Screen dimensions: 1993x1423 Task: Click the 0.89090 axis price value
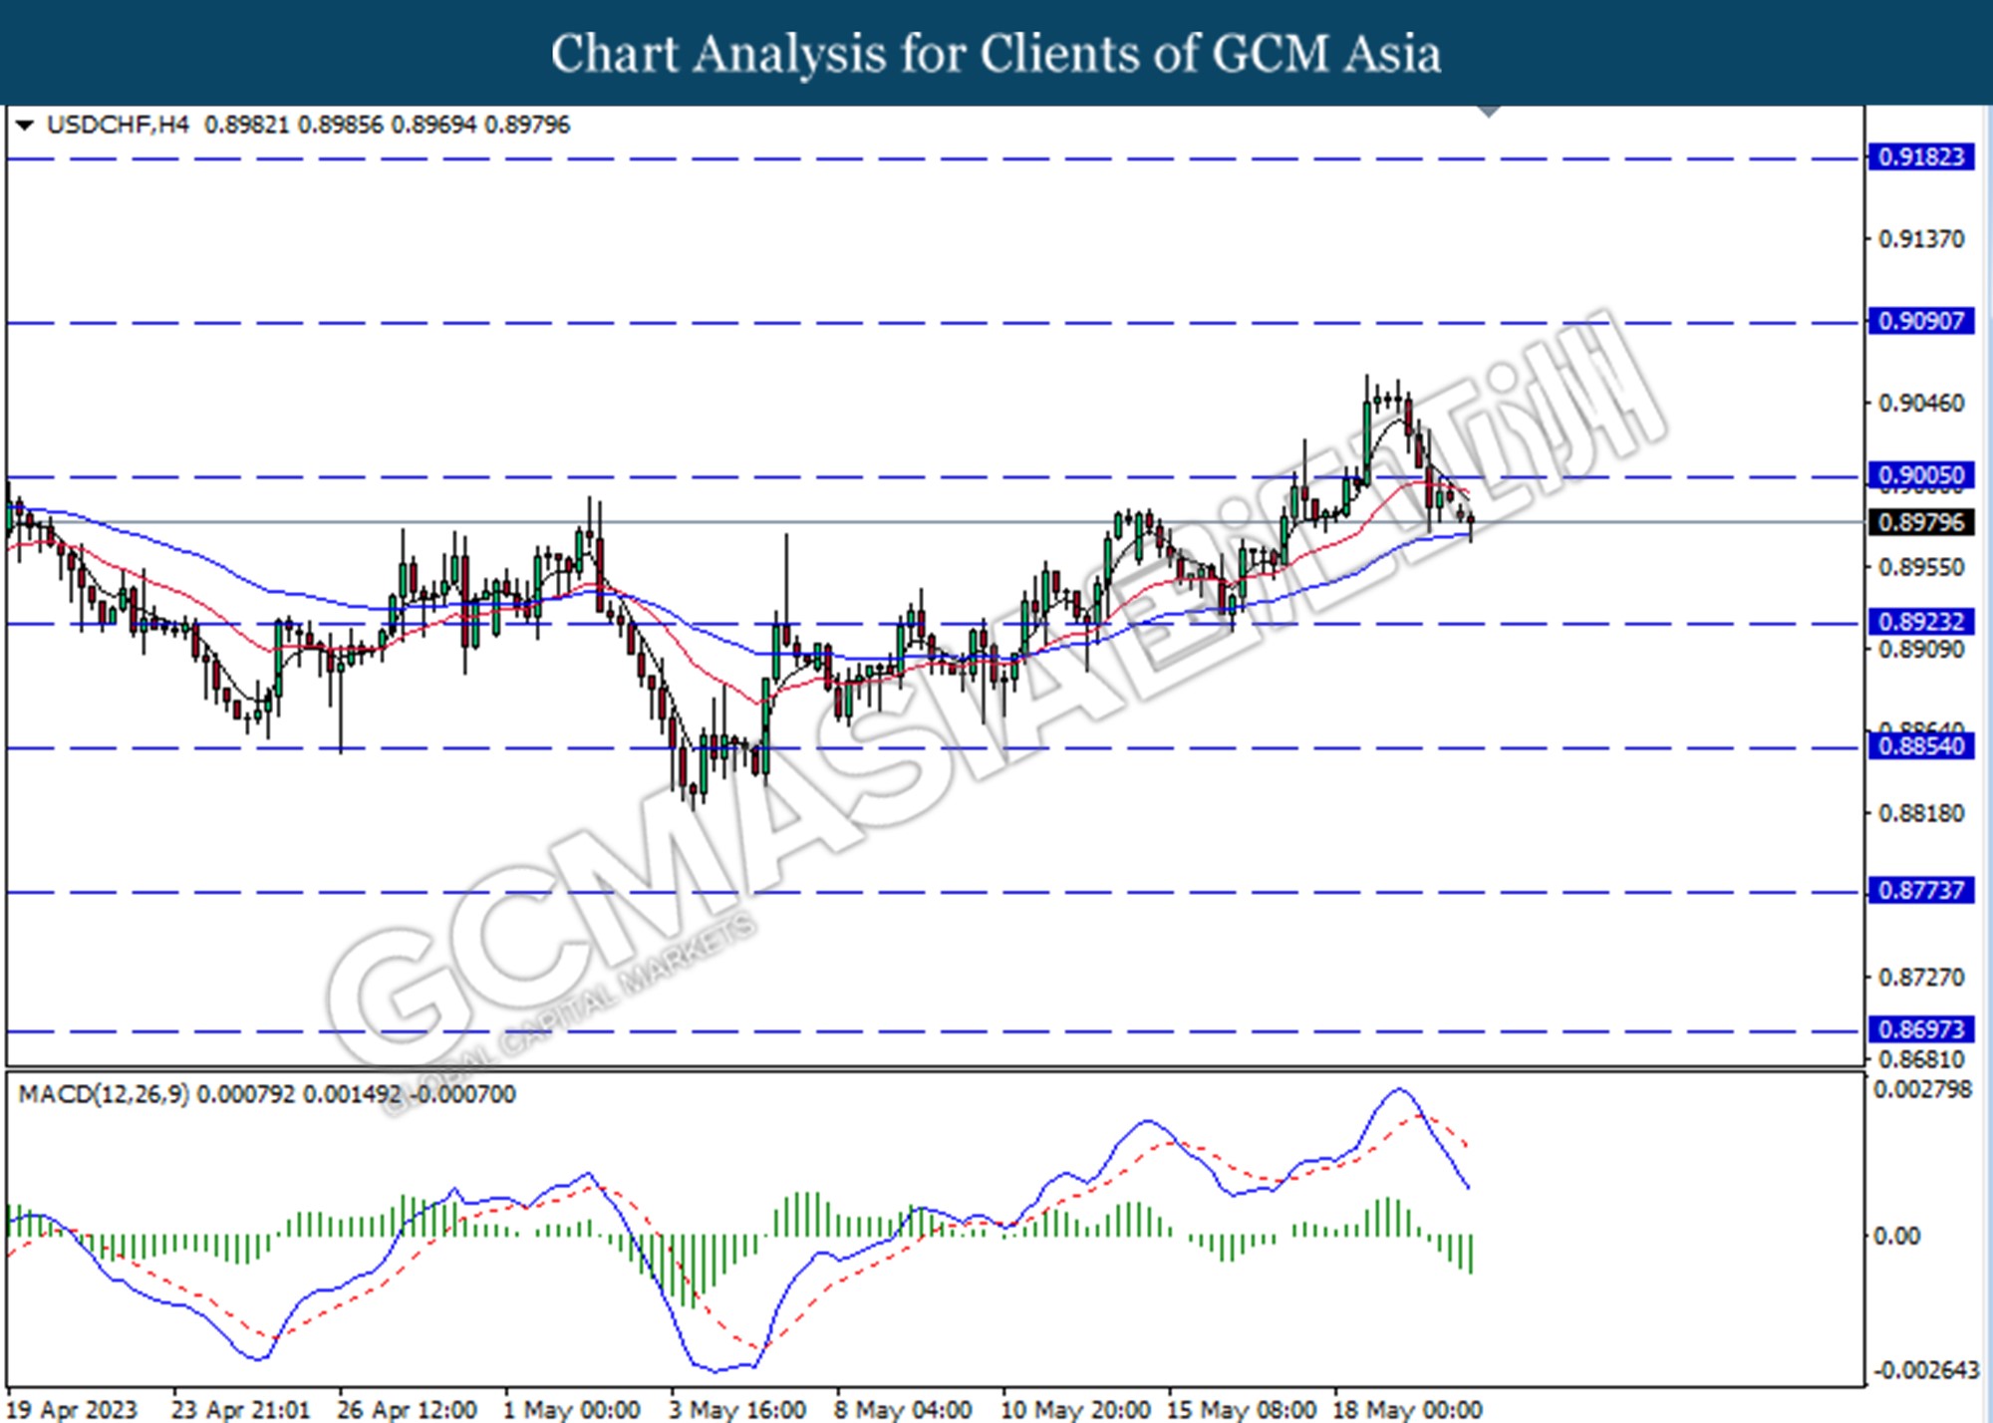point(1921,650)
